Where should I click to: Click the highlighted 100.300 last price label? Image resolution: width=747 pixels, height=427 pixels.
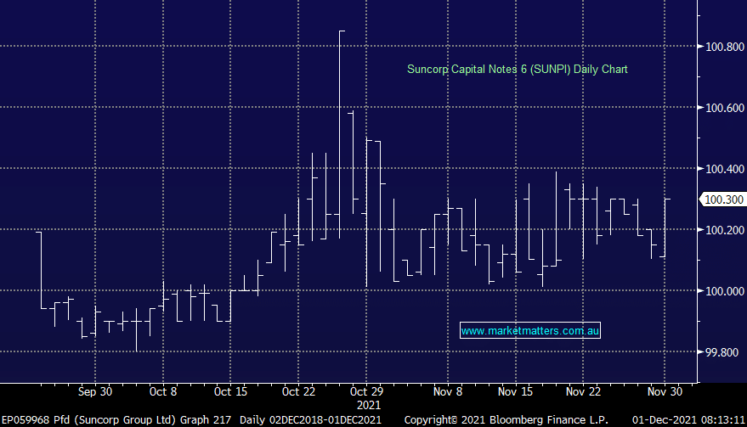pos(722,199)
